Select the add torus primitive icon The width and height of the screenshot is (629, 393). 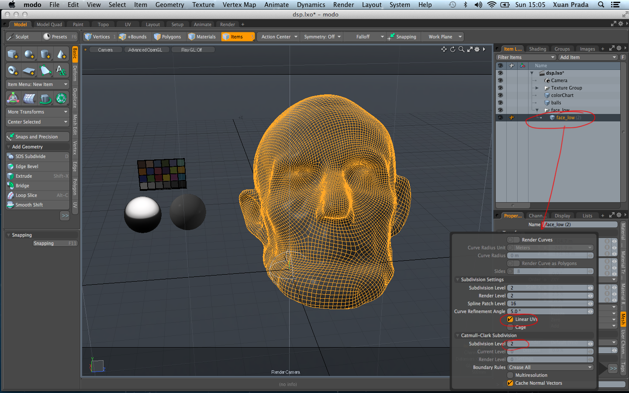point(13,70)
